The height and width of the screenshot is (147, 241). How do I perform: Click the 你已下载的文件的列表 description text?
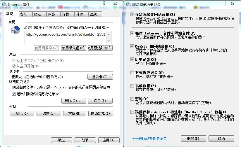pos(154,76)
